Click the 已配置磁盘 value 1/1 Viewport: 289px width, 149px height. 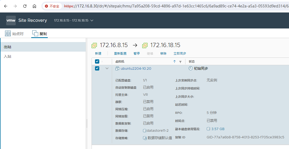click(145, 80)
